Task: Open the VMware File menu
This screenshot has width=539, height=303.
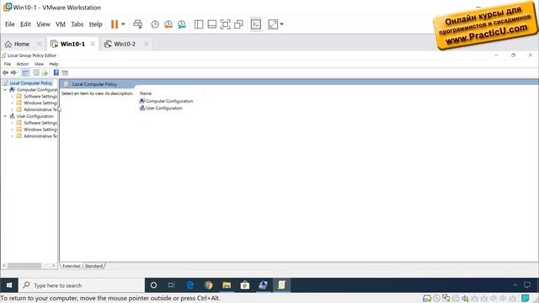Action: tap(9, 24)
